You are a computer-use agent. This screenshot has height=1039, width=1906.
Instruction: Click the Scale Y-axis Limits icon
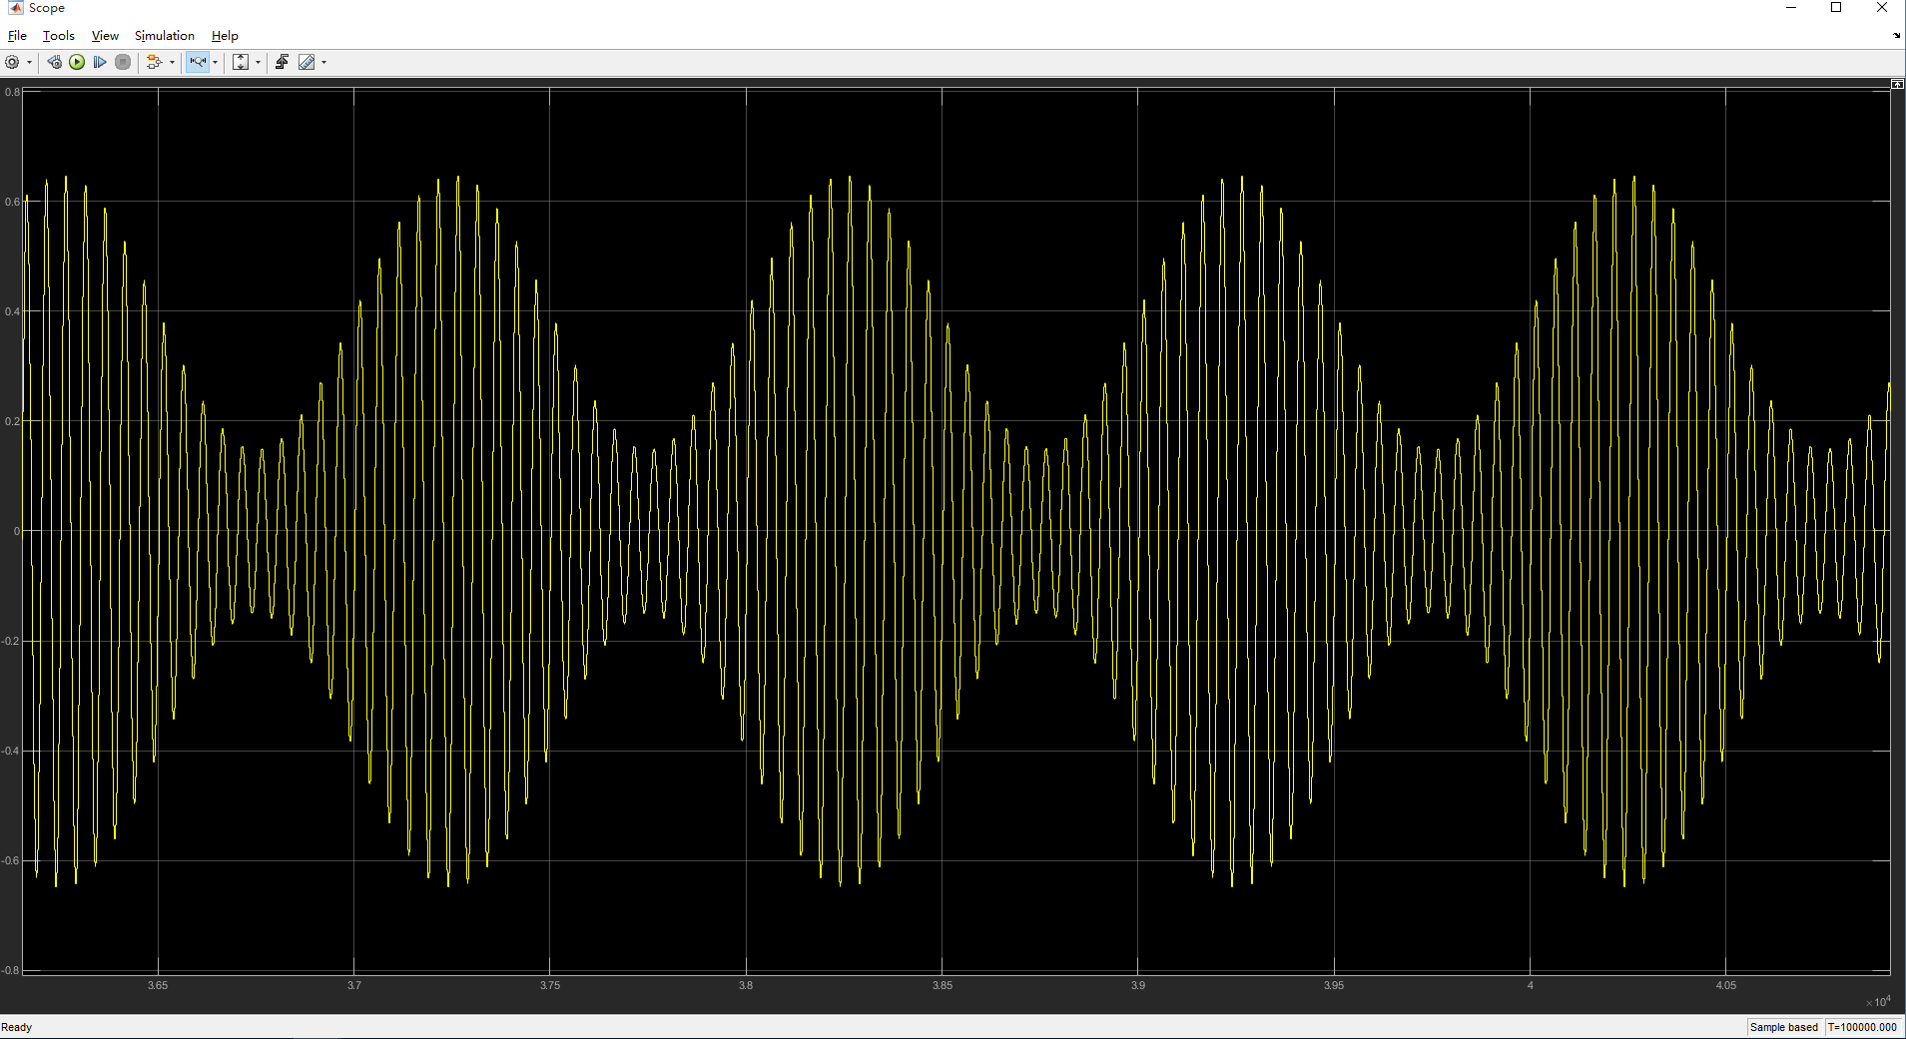[x=241, y=62]
